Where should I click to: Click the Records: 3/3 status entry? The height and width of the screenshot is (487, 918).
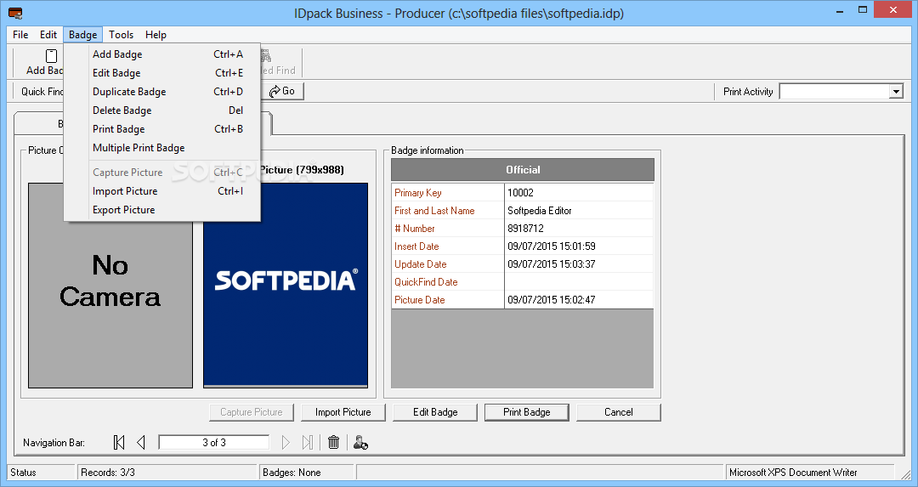pos(167,473)
